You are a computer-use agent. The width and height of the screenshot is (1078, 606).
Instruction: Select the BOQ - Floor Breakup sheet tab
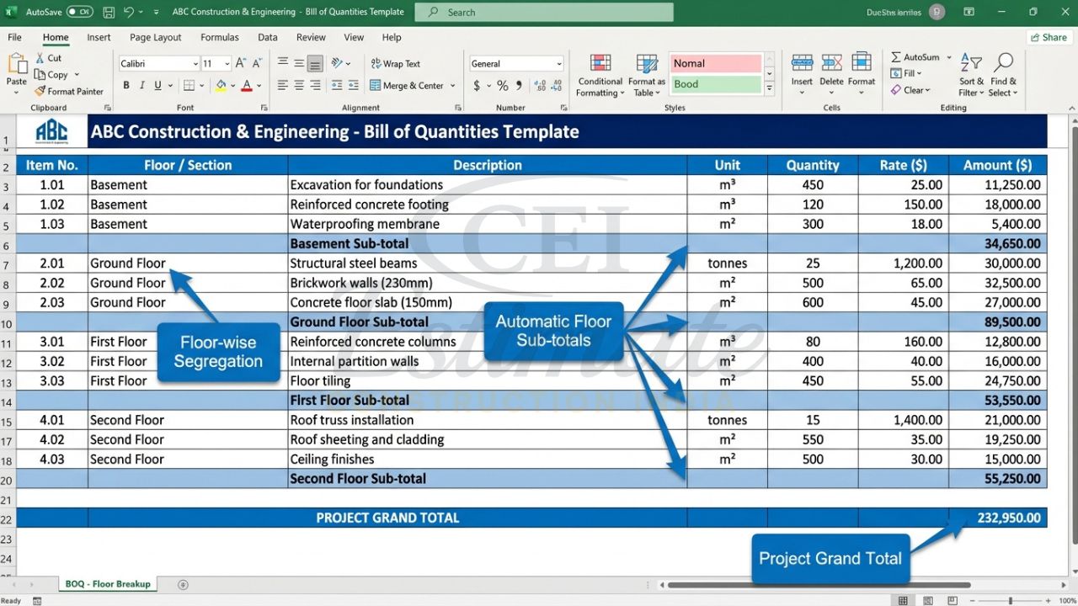point(107,583)
